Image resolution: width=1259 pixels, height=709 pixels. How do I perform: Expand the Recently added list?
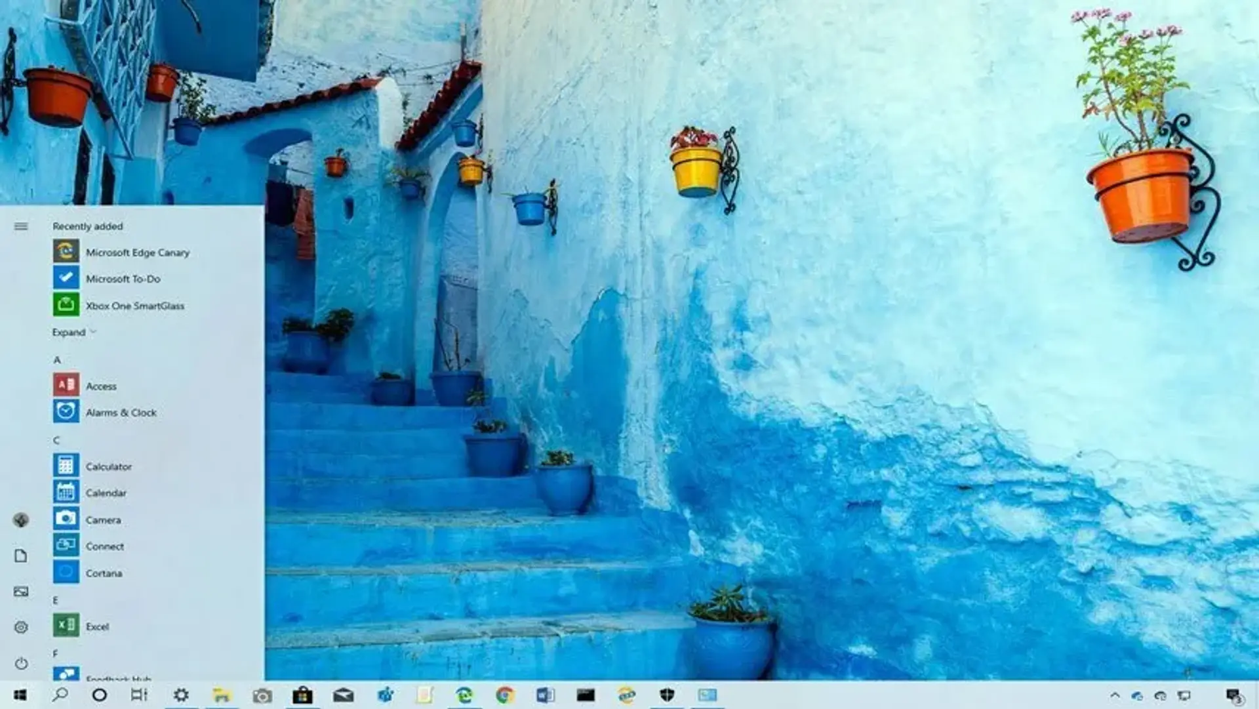[74, 333]
